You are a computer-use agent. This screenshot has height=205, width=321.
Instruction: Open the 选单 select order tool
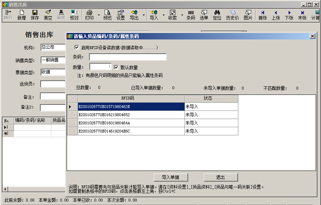tap(204, 15)
